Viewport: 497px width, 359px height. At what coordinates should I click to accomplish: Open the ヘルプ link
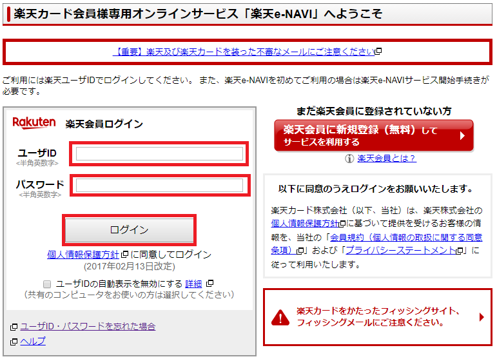(x=33, y=341)
